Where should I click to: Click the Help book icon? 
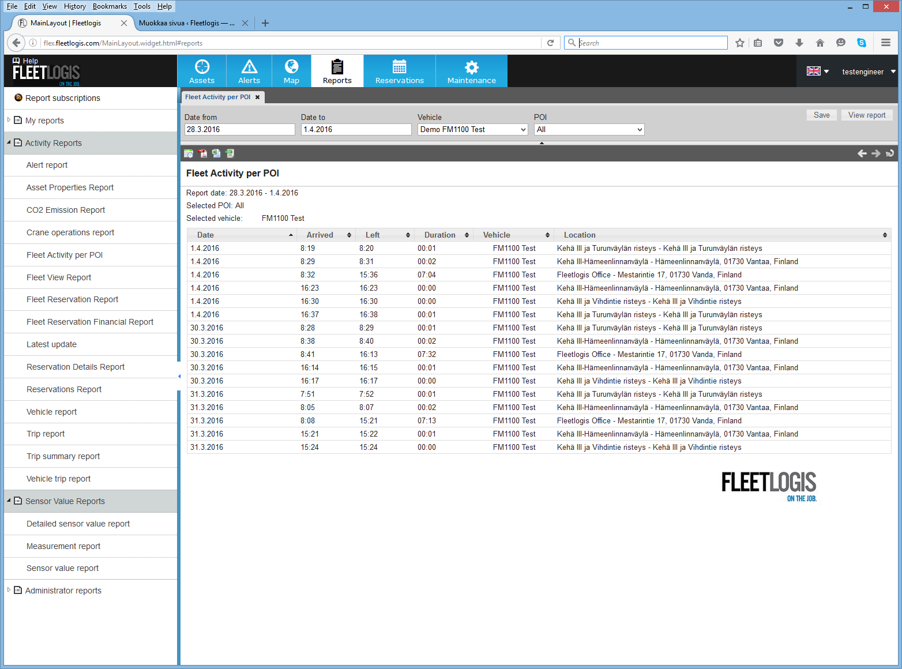[x=16, y=61]
